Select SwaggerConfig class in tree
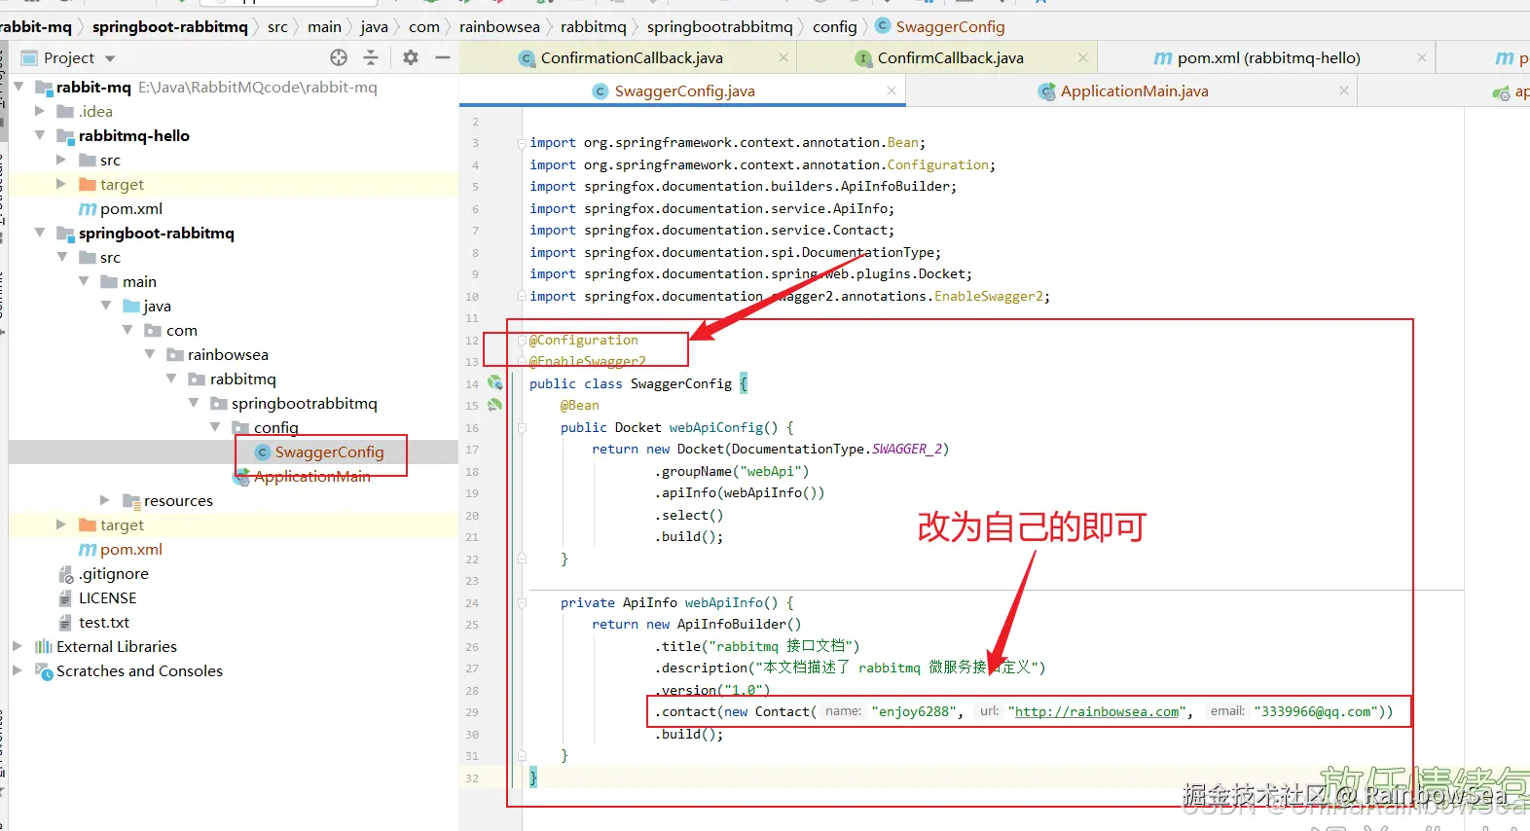This screenshot has width=1530, height=831. click(x=329, y=452)
